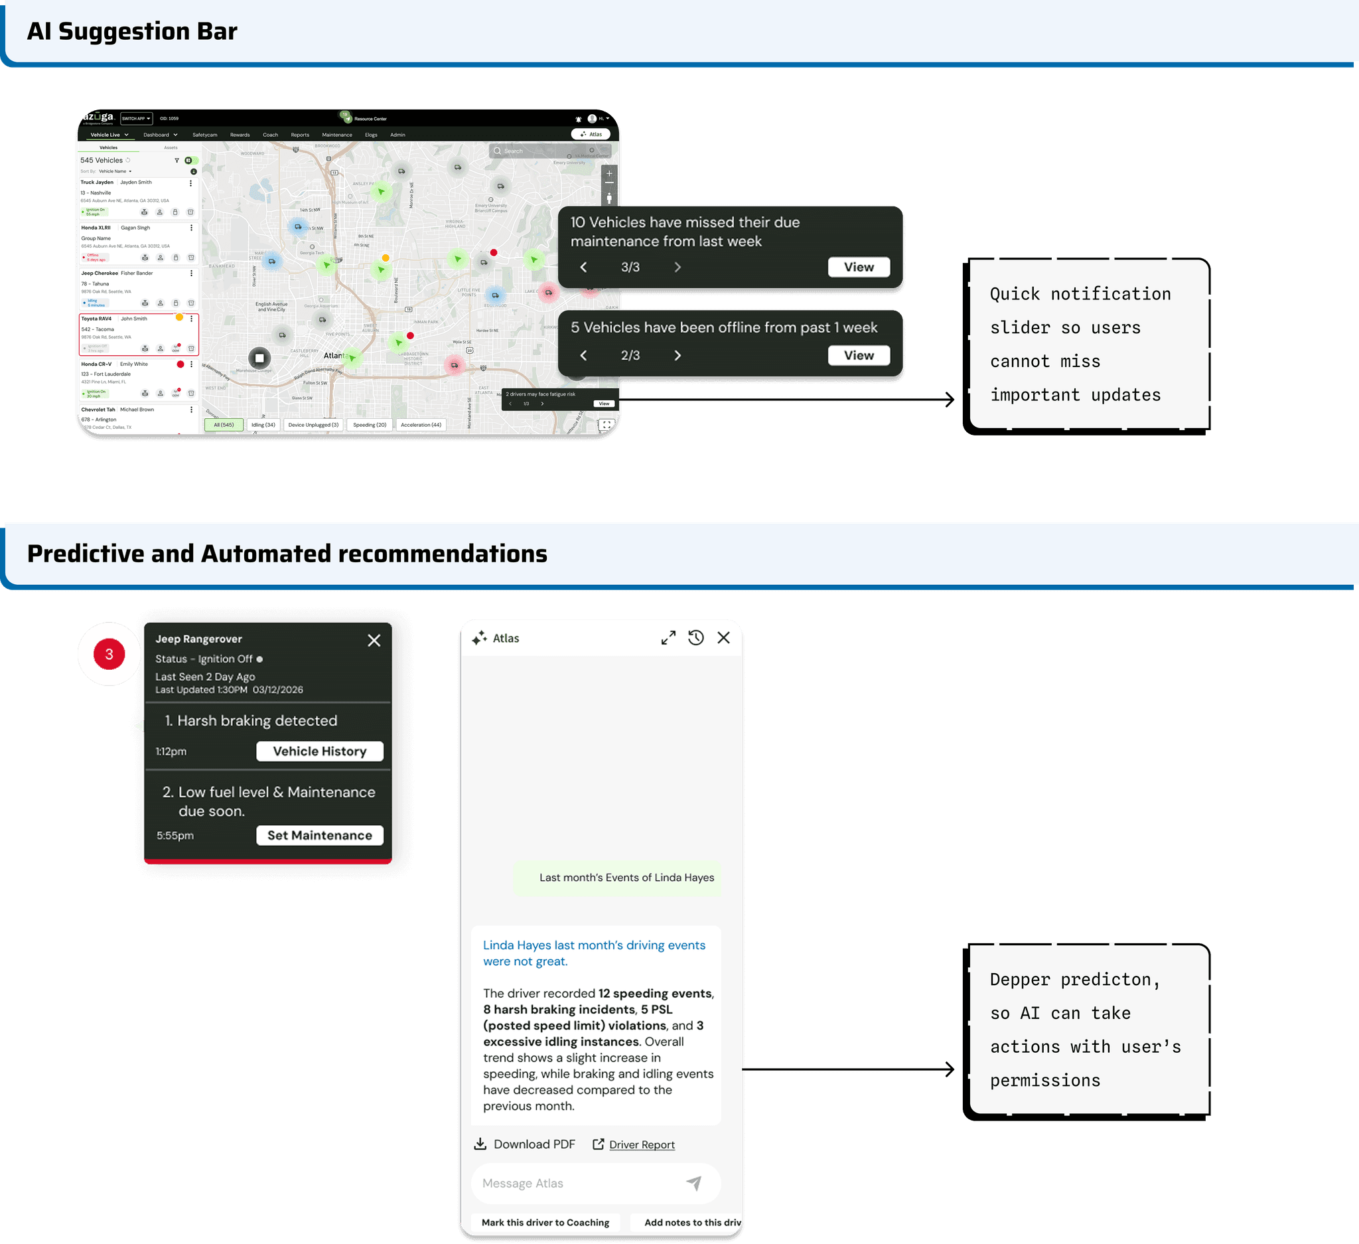
Task: Go to next suggestion in 3/3 slider
Action: 678,268
